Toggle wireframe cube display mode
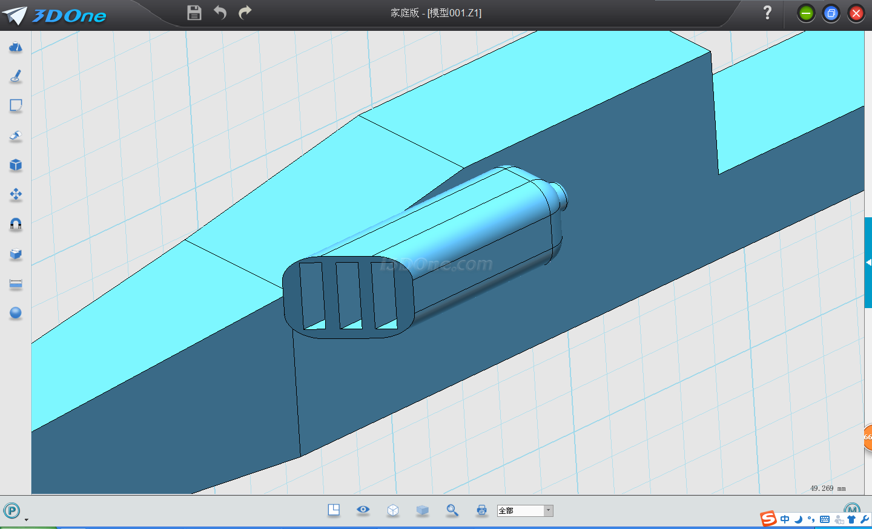The width and height of the screenshot is (872, 529). pos(393,510)
